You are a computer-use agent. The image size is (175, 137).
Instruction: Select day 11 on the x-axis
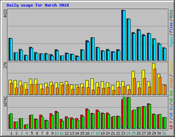tap(62, 133)
